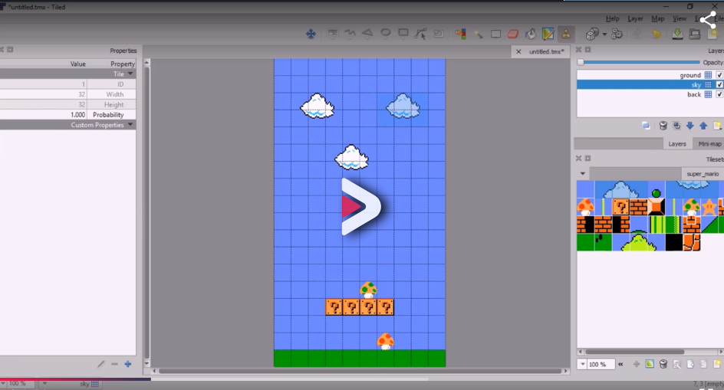Raise the selected layer with up arrow
Viewport: 724px width, 390px height.
[x=703, y=126]
